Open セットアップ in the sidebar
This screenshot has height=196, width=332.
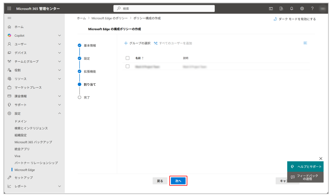pyautogui.click(x=23, y=178)
